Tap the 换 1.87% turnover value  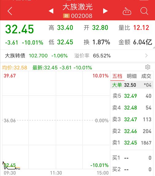(x=101, y=42)
